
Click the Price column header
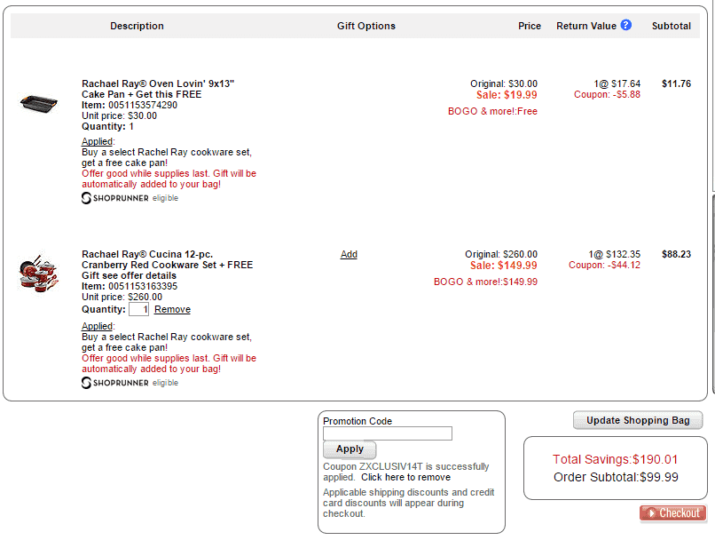click(x=530, y=26)
